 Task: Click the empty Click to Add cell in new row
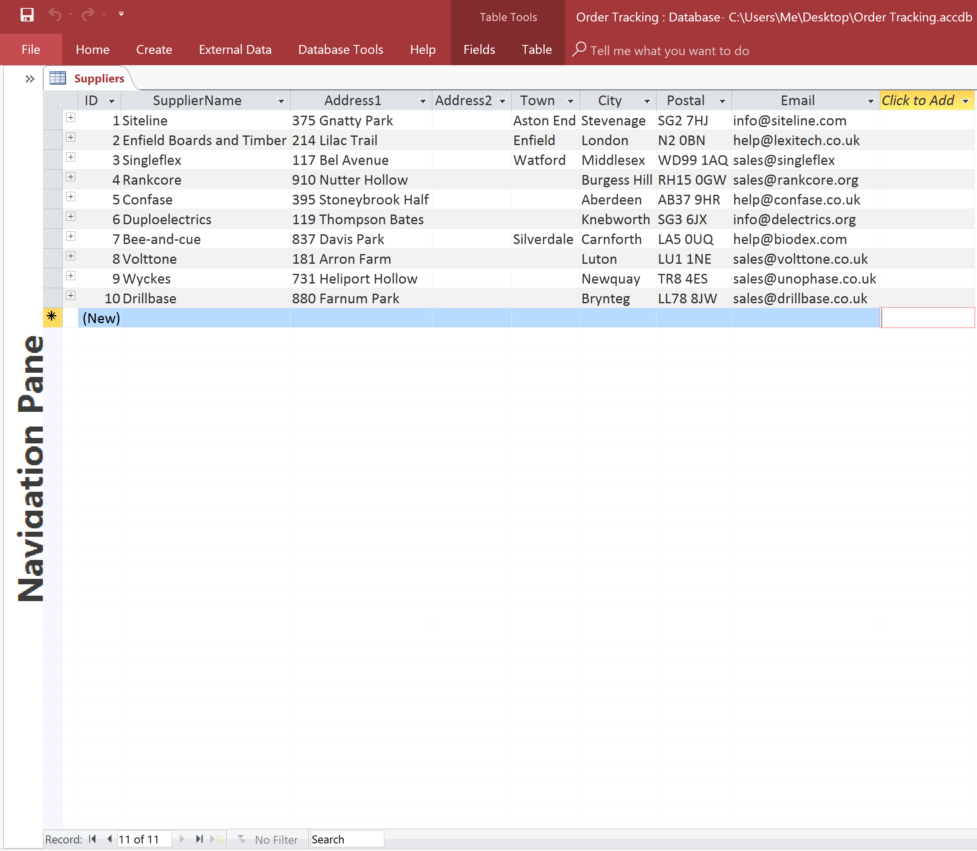click(927, 318)
